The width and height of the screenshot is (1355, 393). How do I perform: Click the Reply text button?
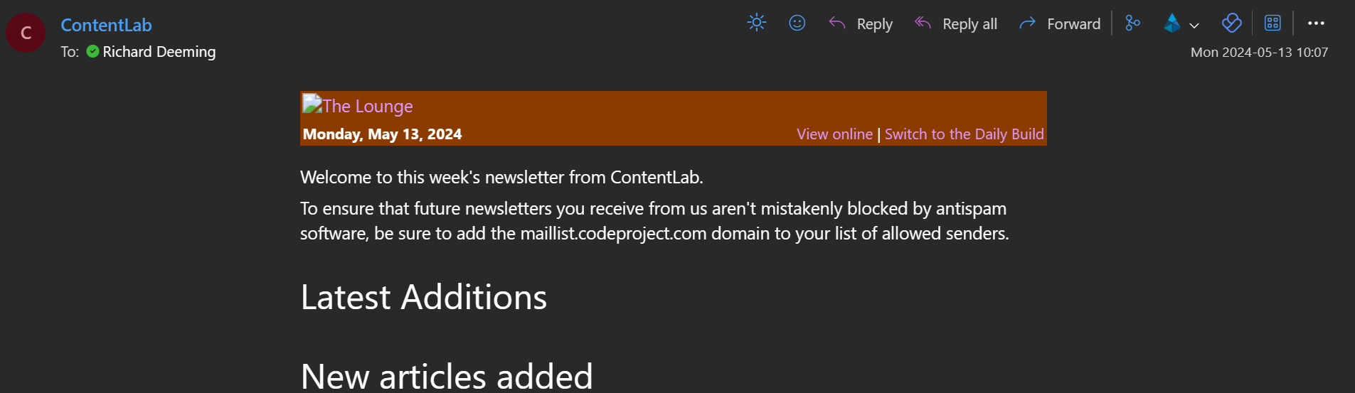coord(875,24)
